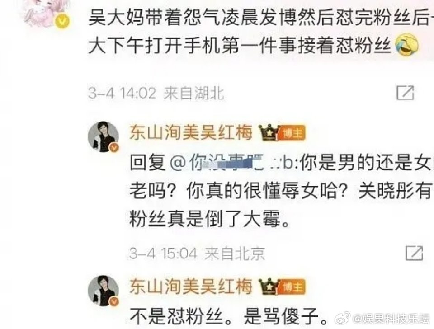Select top comment text about 吴大妈
The image size is (434, 329).
coord(261,31)
